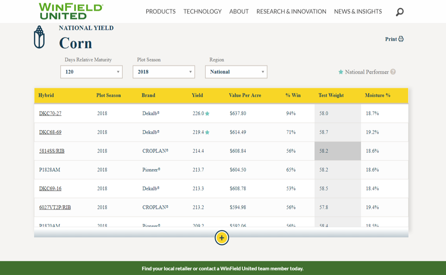
Task: Sort by Value Per Acre header
Action: coord(245,95)
